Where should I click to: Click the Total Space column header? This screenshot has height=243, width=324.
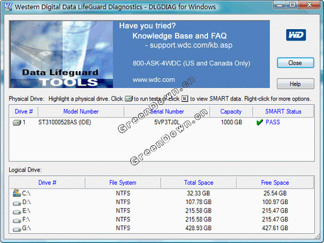click(x=198, y=183)
